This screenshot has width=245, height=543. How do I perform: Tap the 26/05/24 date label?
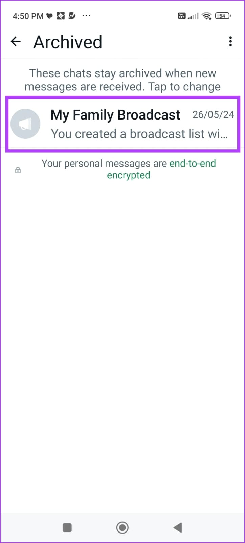[213, 115]
